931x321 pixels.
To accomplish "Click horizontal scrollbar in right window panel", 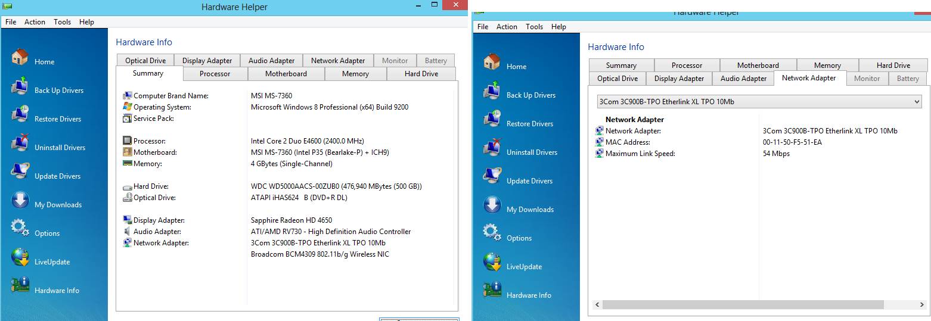I will tap(743, 305).
